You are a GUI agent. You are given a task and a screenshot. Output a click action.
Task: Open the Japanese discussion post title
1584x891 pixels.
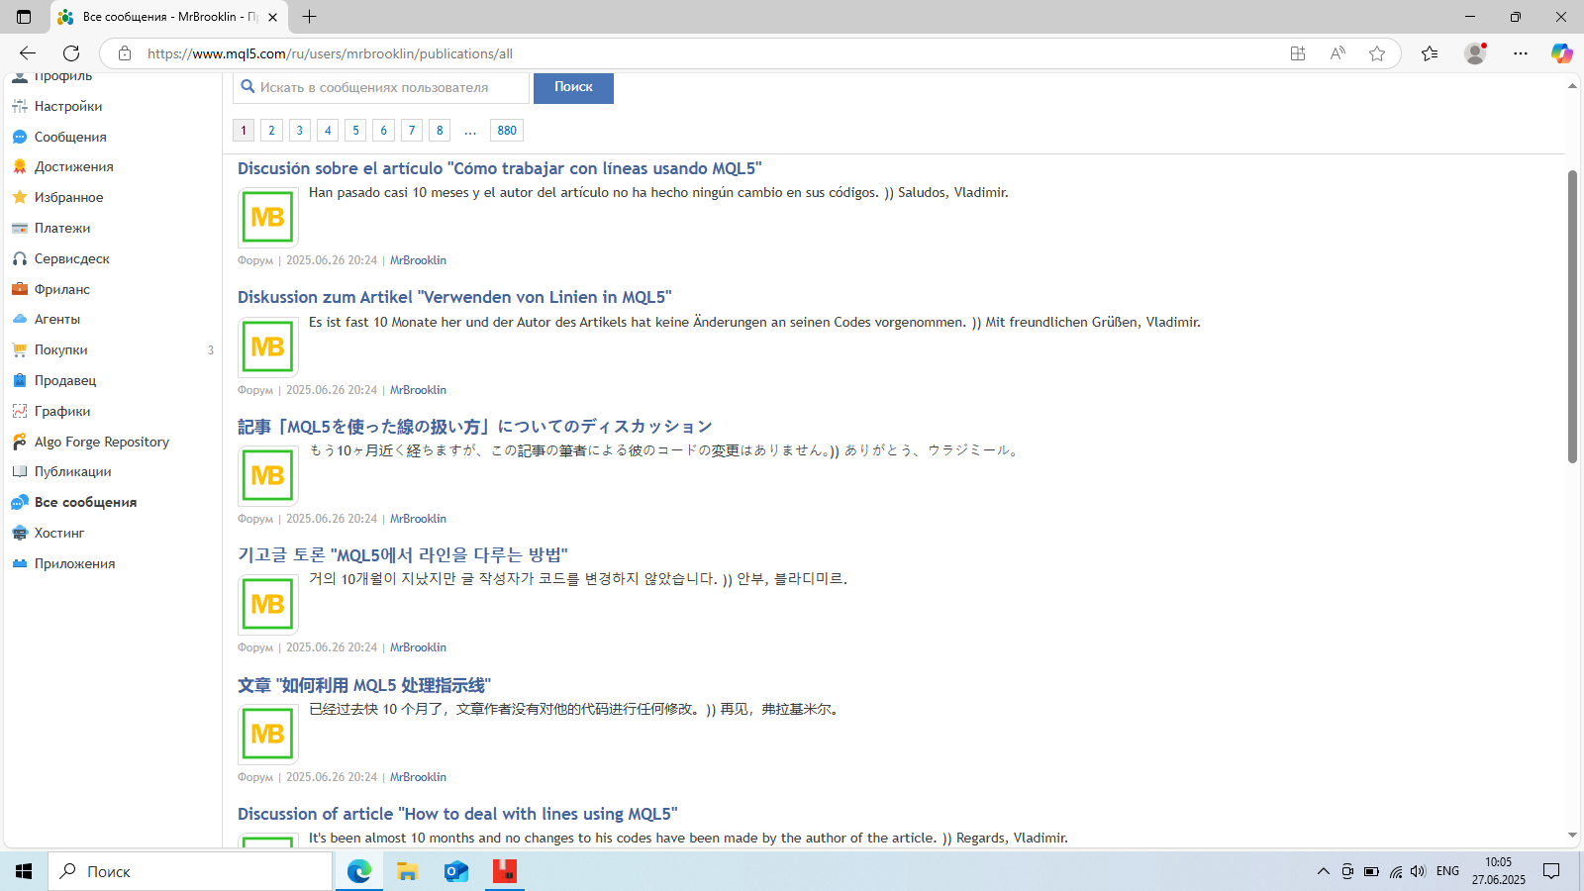click(475, 427)
